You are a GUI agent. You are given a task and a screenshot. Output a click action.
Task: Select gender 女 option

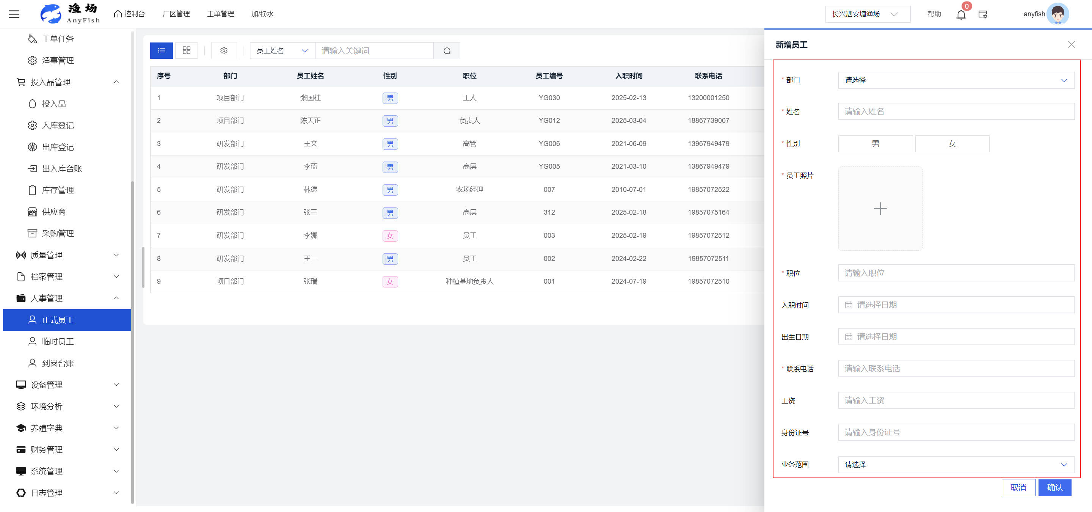(952, 144)
